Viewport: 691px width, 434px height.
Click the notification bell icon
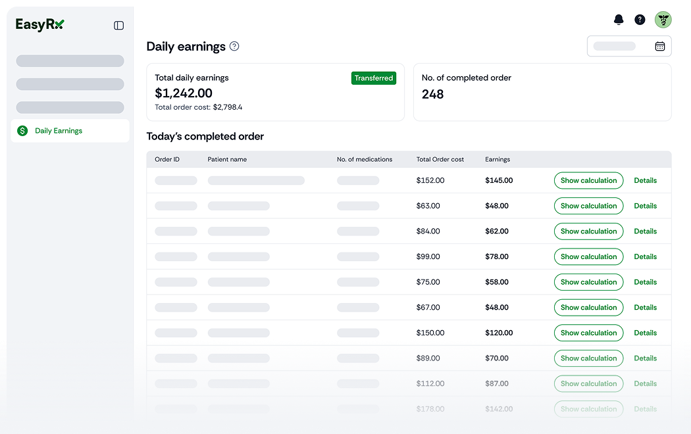click(619, 20)
